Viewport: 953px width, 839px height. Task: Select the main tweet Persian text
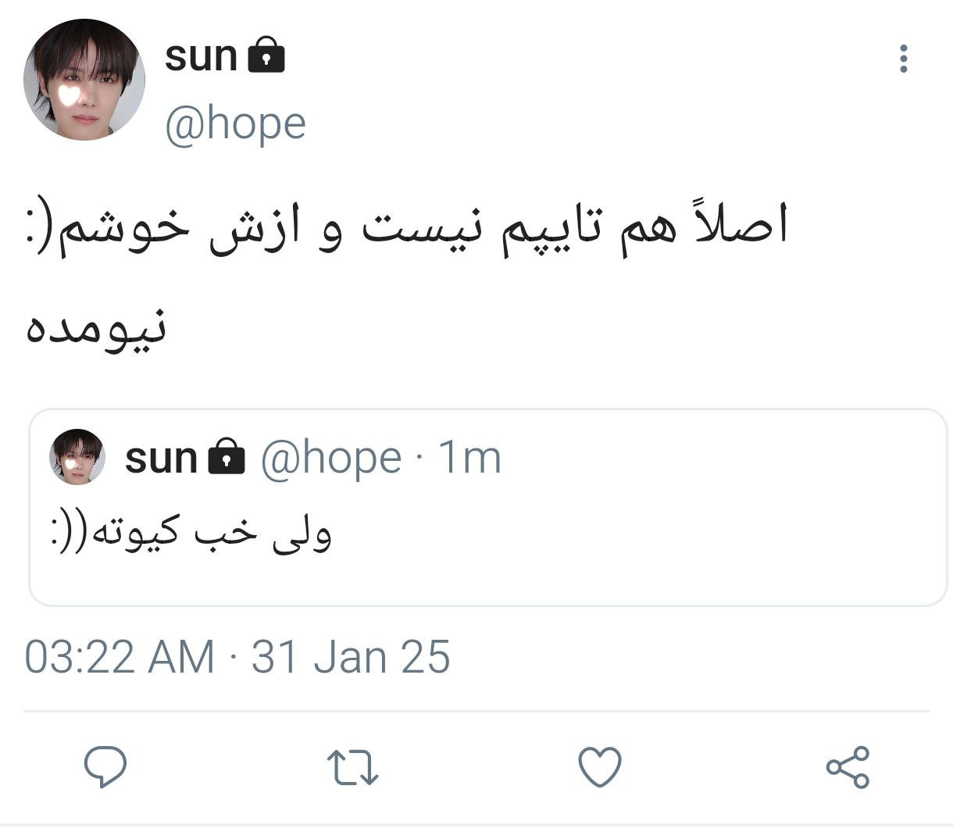406,275
